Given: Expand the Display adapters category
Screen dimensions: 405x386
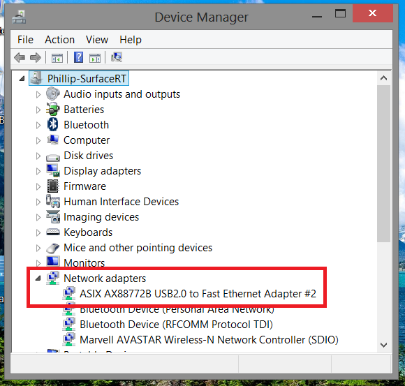Looking at the screenshot, I should [38, 171].
